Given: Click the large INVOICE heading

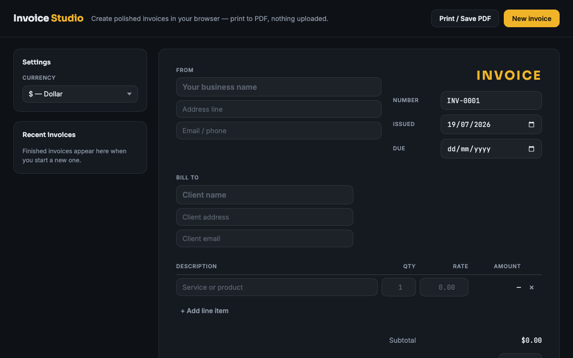Looking at the screenshot, I should coord(509,75).
